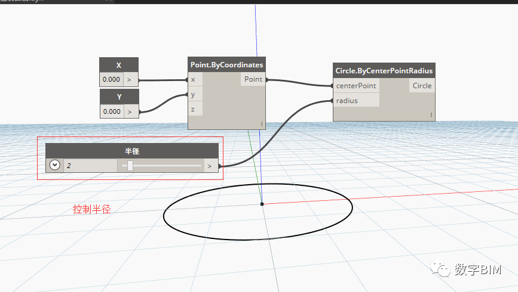Click the Circle output port
518x292 pixels.
(x=422, y=86)
